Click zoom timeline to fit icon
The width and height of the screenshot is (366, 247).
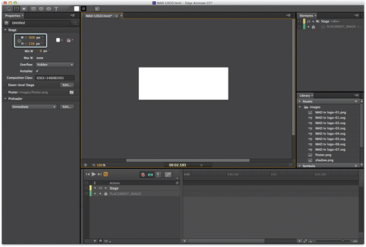[x=305, y=241]
